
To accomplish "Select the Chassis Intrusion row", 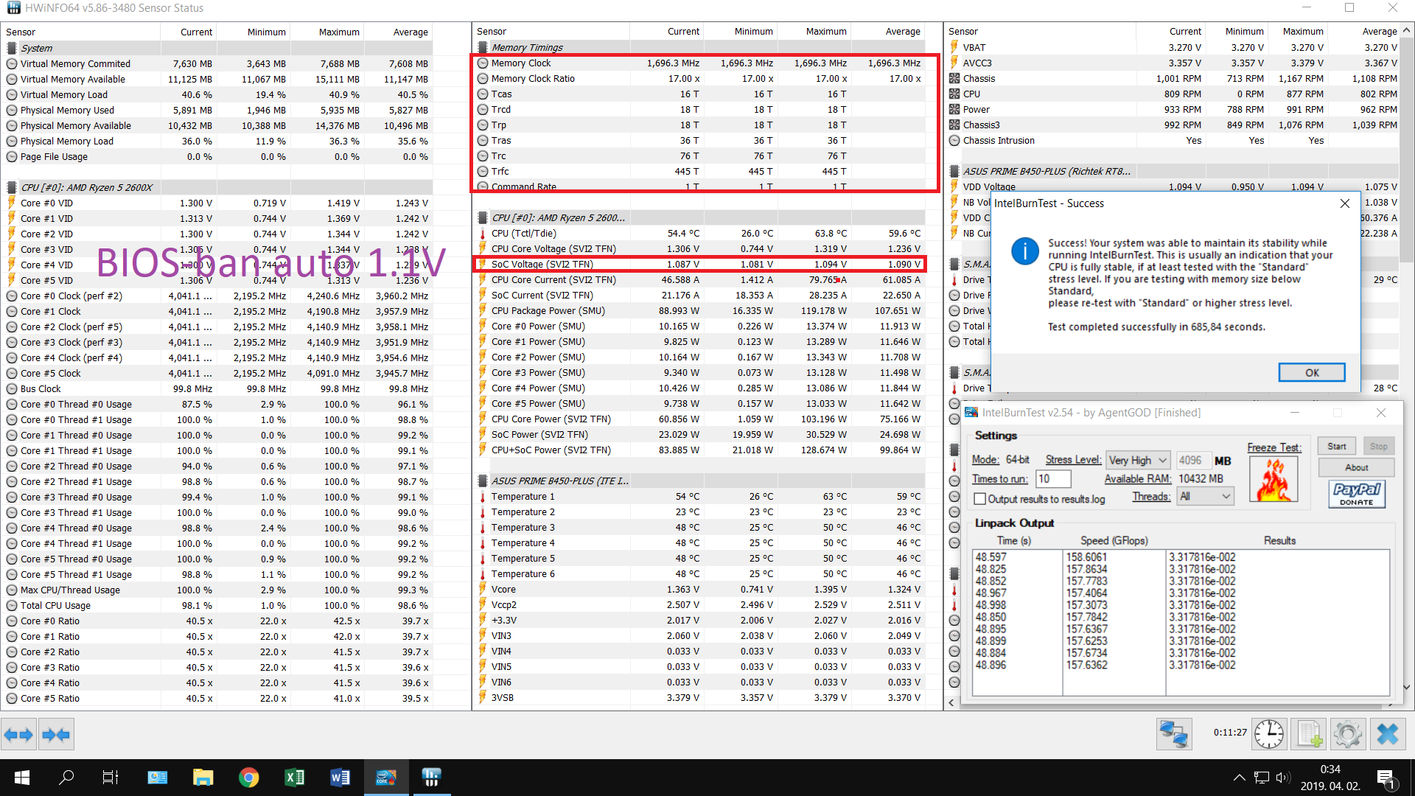I will (x=1173, y=140).
